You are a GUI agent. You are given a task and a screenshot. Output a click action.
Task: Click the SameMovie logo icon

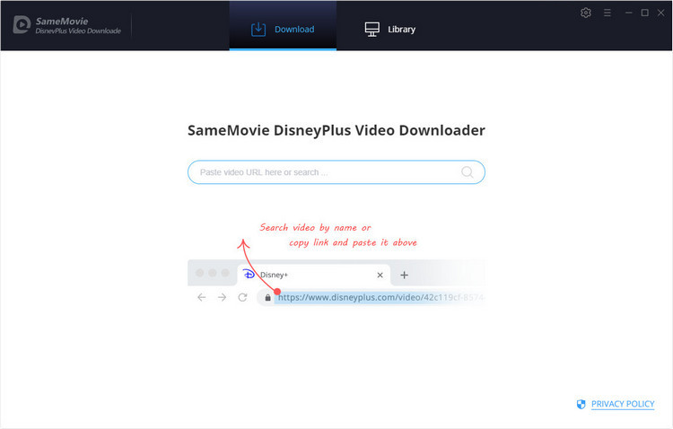pos(22,25)
